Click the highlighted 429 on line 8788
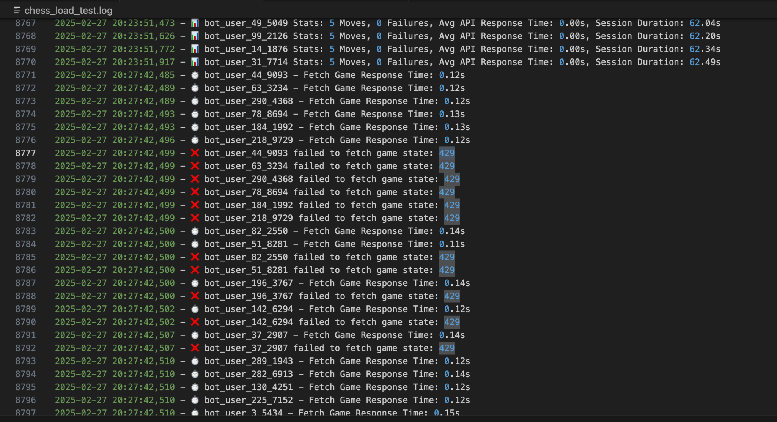Viewport: 777px width, 422px height. click(x=452, y=296)
